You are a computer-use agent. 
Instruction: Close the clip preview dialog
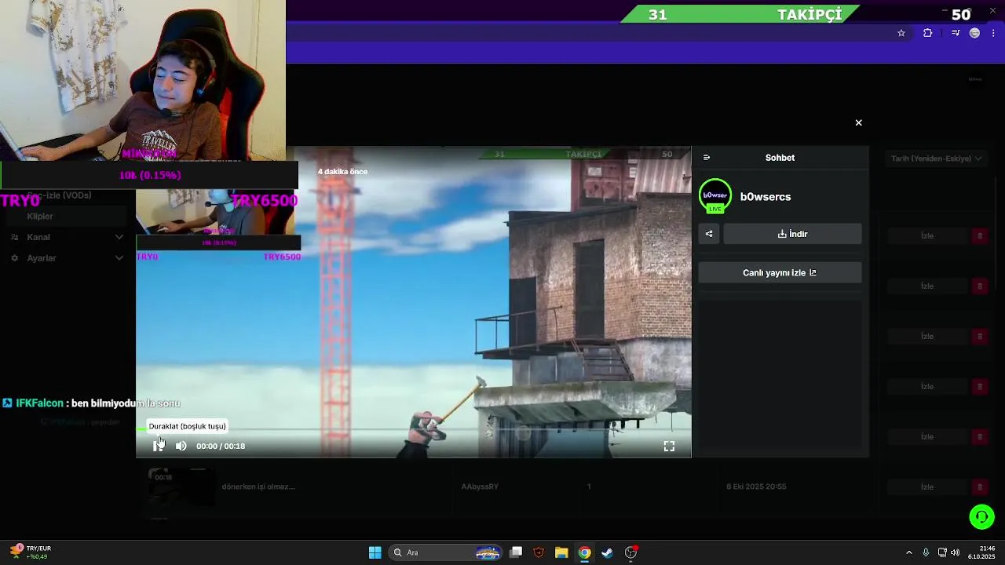858,122
